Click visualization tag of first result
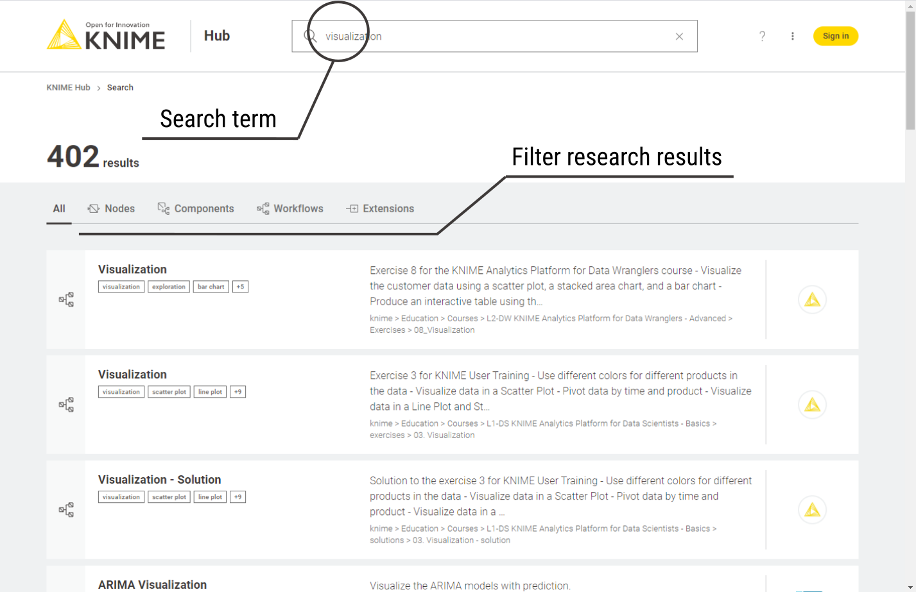916x592 pixels. click(x=121, y=287)
